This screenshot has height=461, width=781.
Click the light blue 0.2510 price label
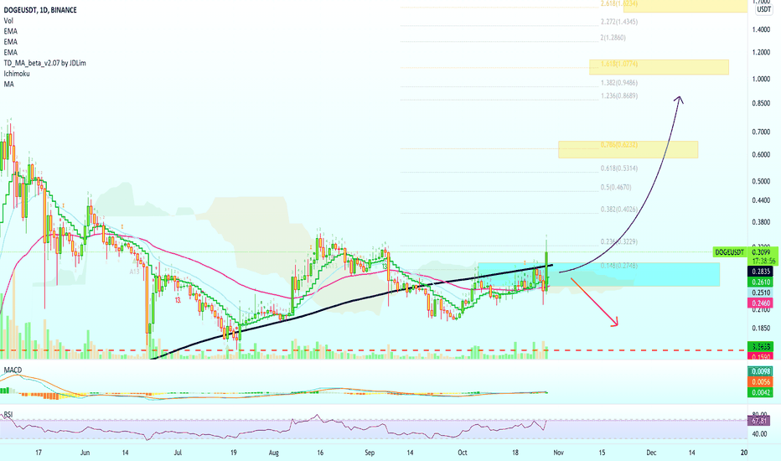tap(761, 293)
